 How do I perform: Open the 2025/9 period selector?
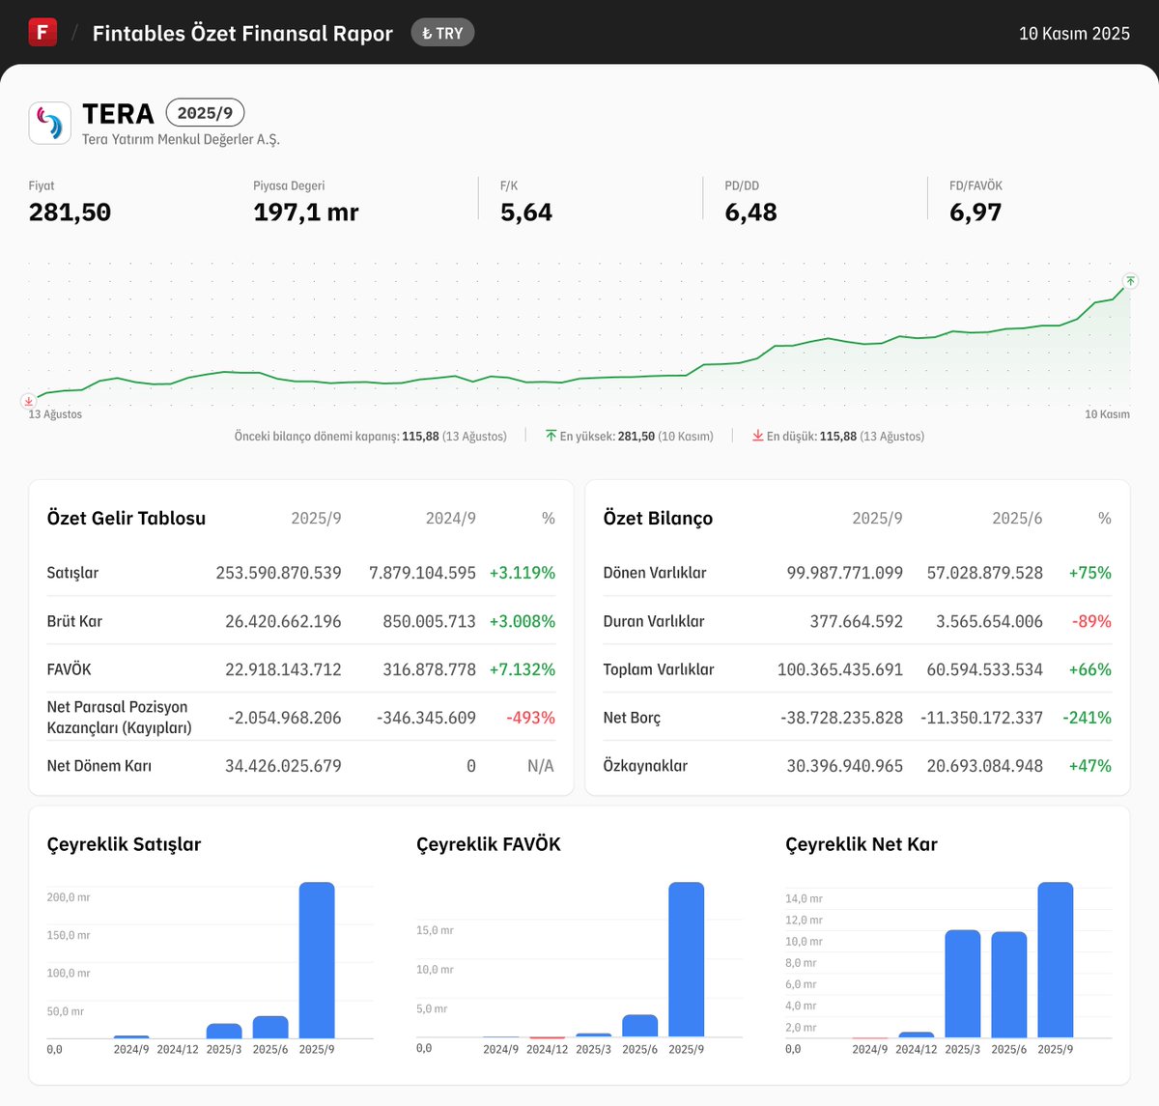point(205,113)
